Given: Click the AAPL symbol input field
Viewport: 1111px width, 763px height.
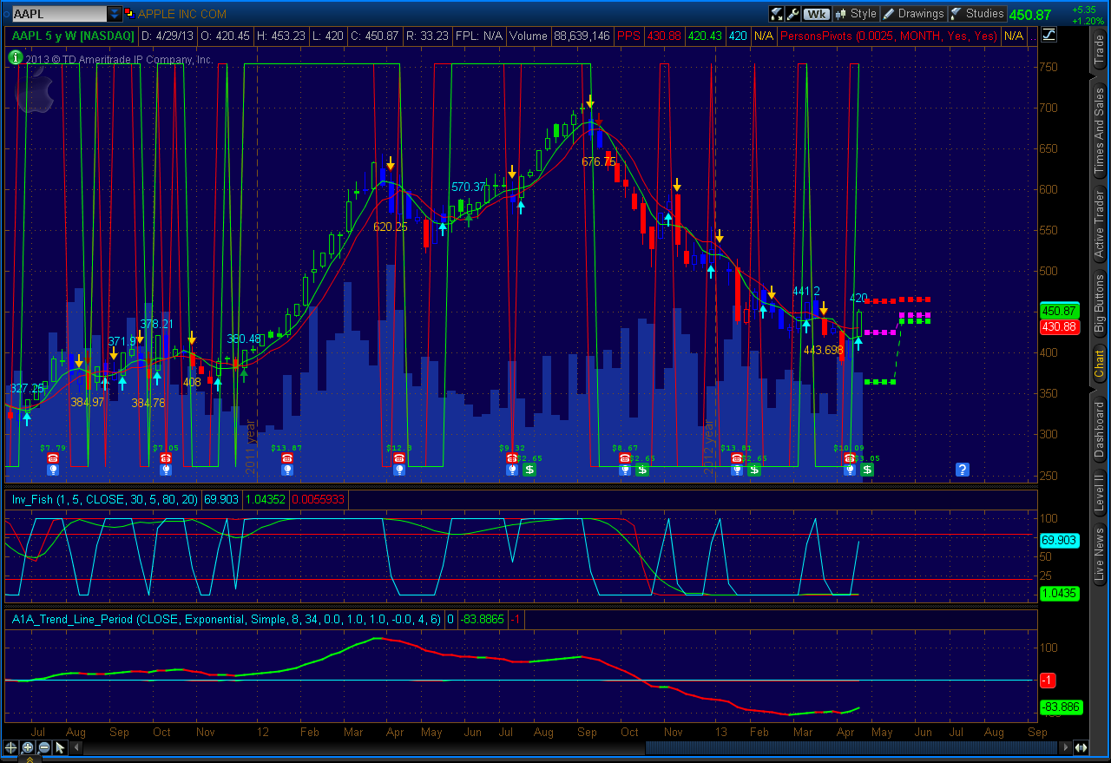Looking at the screenshot, I should click(x=59, y=14).
